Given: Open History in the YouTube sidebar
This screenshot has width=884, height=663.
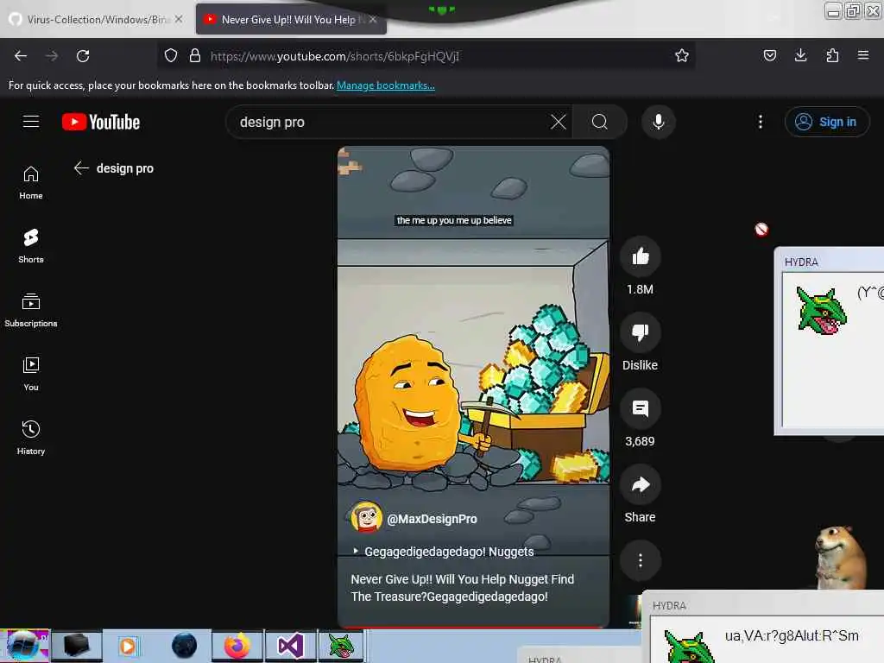Looking at the screenshot, I should click(x=31, y=438).
